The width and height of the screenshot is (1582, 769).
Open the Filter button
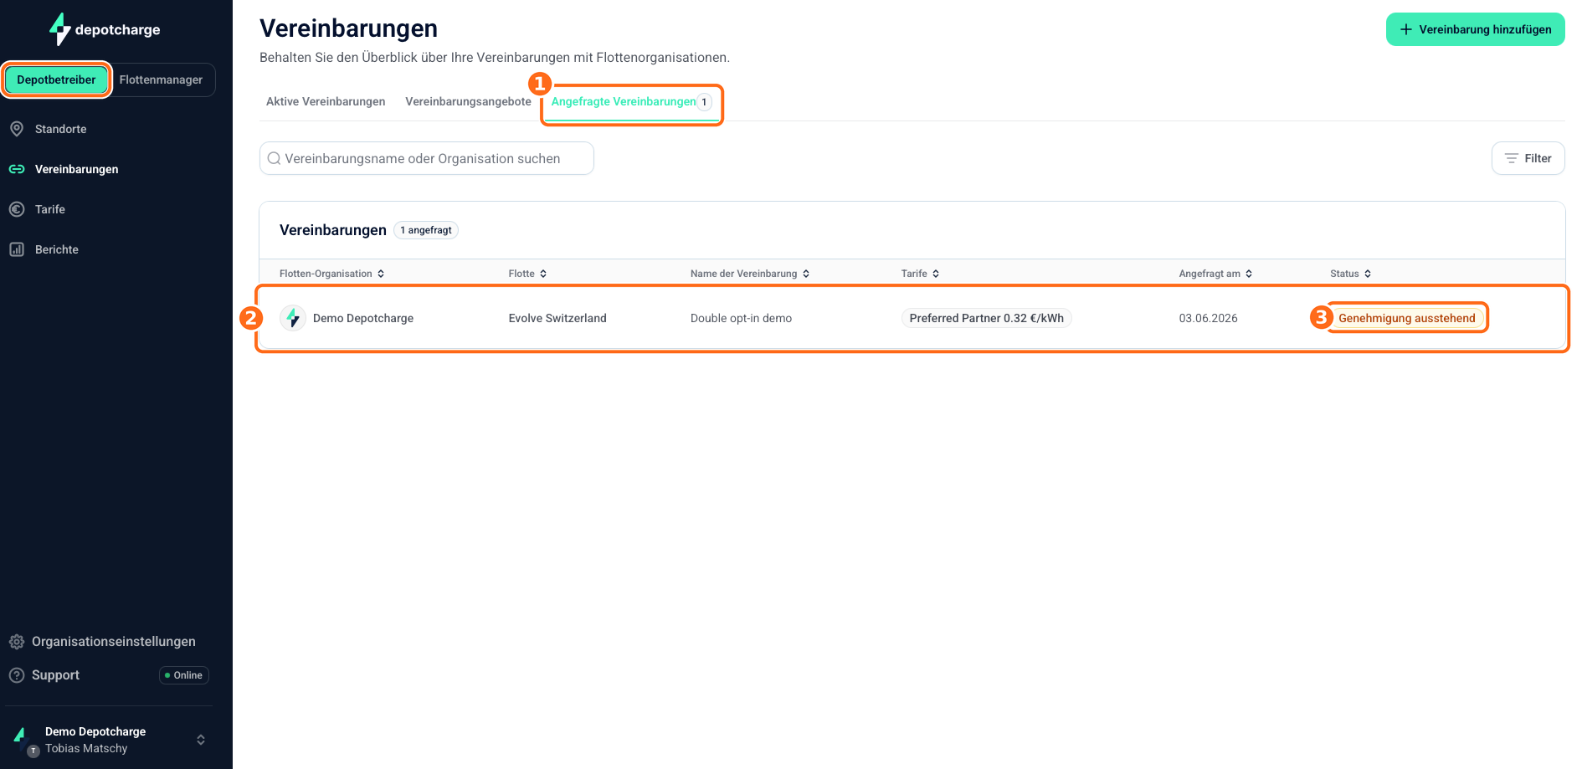point(1528,158)
